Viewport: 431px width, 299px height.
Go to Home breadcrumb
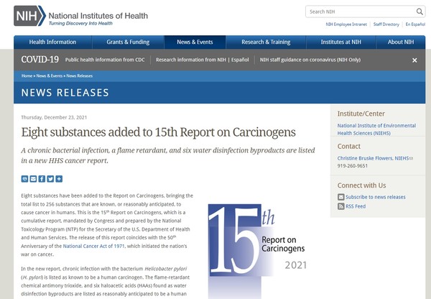pos(27,76)
